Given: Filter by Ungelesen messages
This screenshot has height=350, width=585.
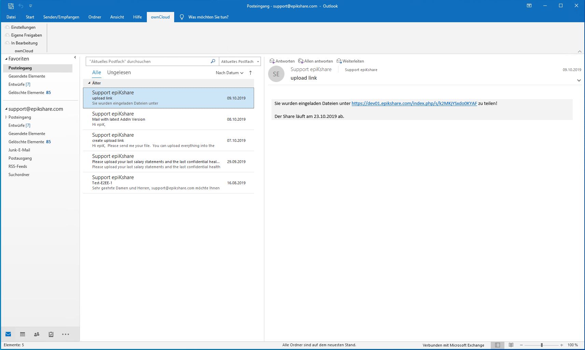Looking at the screenshot, I should coord(119,72).
